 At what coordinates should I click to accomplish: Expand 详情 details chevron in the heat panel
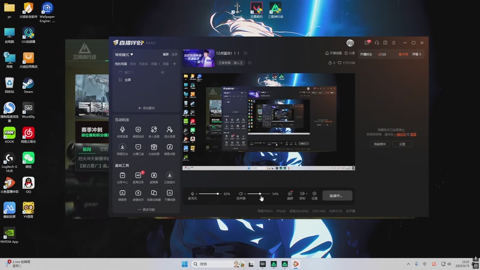[x=416, y=54]
